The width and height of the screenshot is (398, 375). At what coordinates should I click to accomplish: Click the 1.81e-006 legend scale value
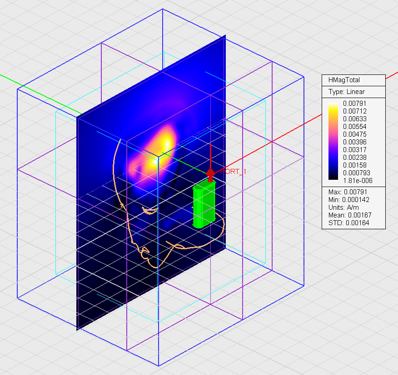click(356, 180)
